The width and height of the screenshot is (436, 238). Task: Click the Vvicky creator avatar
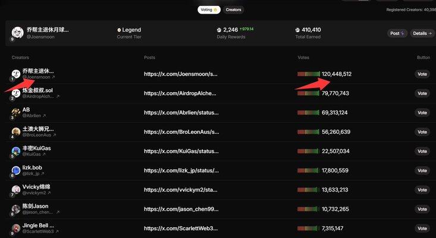point(15,190)
